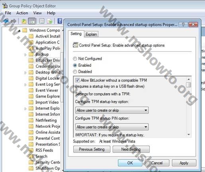Choose the Disabled radio button

tap(75, 72)
